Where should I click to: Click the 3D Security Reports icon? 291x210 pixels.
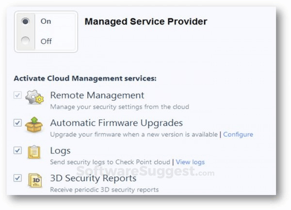[35, 180]
